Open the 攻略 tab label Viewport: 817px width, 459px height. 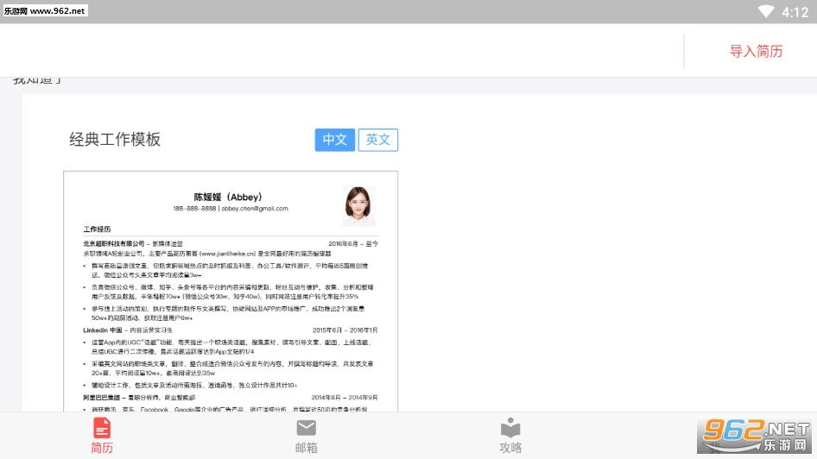[x=510, y=448]
